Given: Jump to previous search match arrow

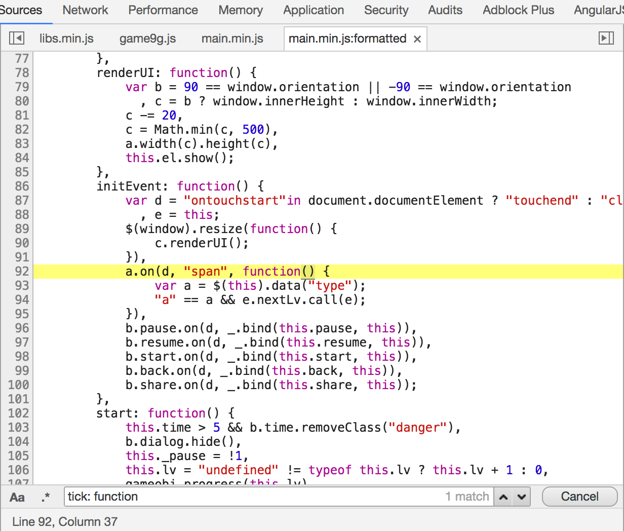Looking at the screenshot, I should pos(503,497).
